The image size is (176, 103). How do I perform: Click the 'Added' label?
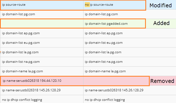coord(161,23)
